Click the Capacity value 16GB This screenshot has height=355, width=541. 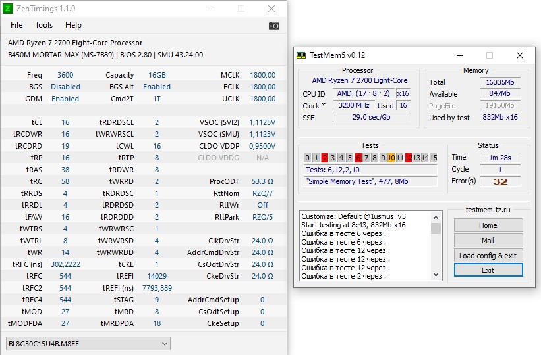click(x=157, y=75)
